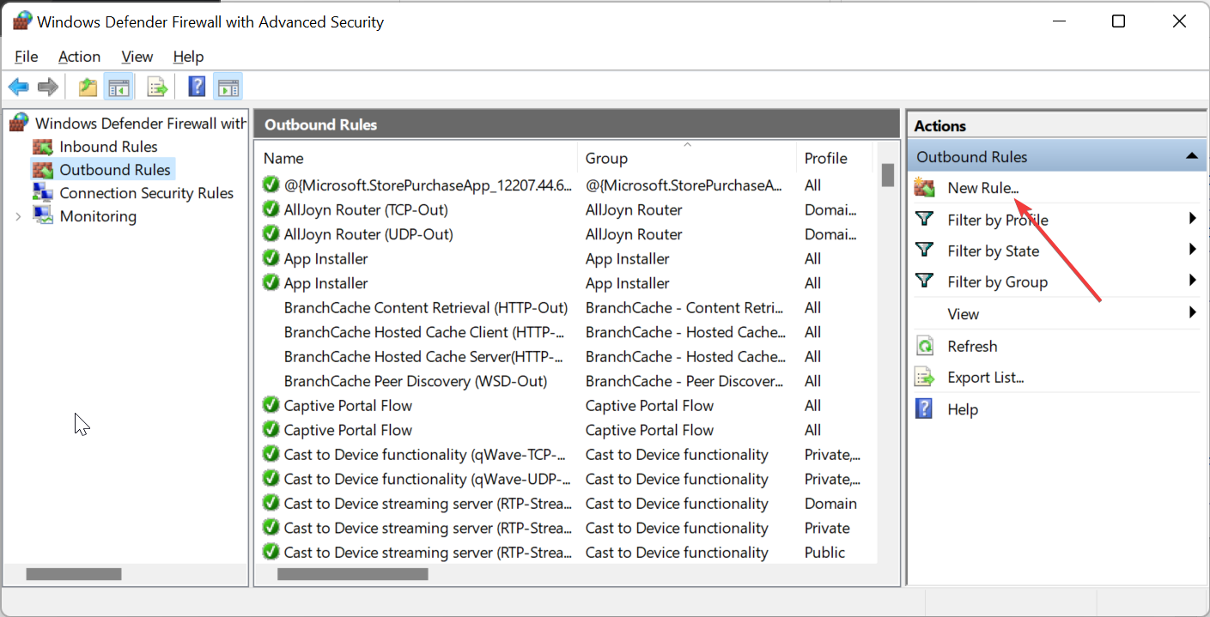1210x617 pixels.
Task: Click Refresh in the Actions pane
Action: [x=972, y=346]
